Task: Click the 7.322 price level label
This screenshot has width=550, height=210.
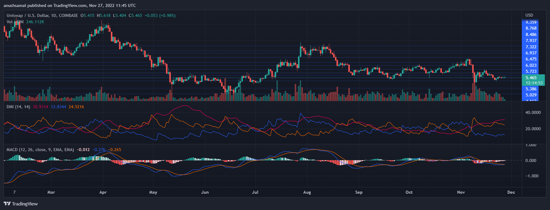Action: [531, 47]
